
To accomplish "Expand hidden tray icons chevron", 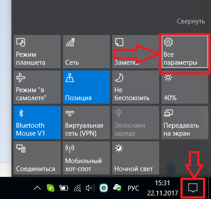I will 37,188.
